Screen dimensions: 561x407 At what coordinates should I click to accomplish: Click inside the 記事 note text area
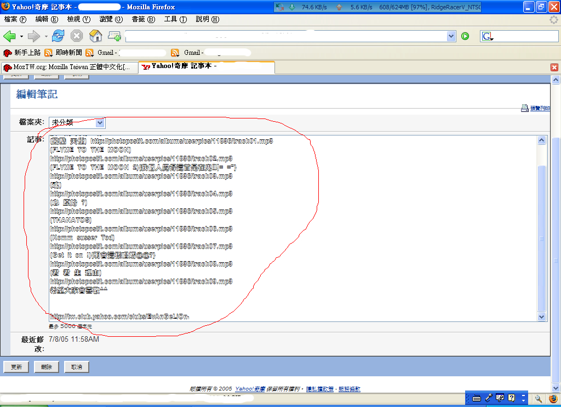[294, 228]
